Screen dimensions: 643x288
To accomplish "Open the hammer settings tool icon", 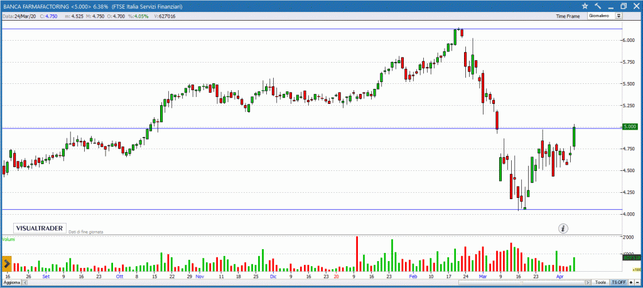I will 598,6.
